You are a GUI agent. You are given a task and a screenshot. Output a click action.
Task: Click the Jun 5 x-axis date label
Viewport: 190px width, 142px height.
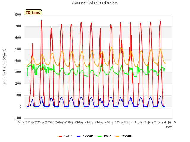pos(172,122)
